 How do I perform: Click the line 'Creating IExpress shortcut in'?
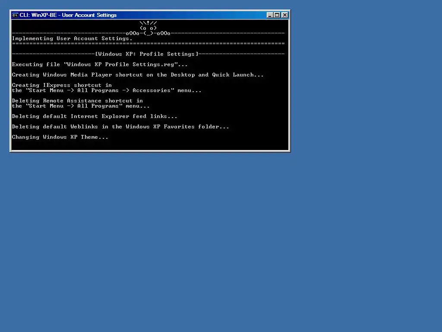click(62, 85)
